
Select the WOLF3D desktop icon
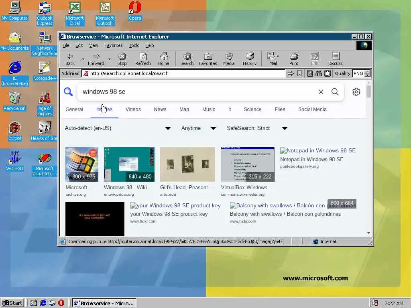15,161
